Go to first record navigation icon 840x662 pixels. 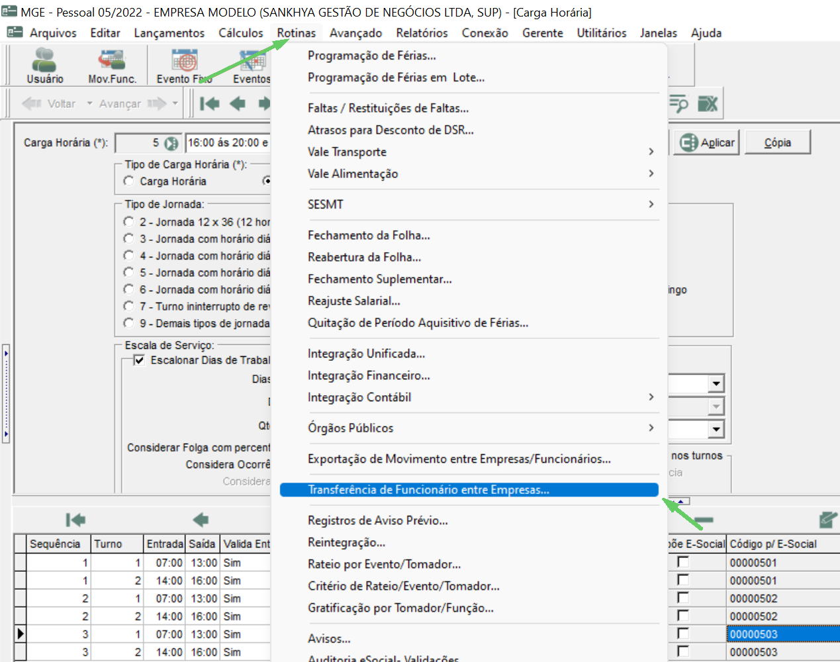click(210, 103)
